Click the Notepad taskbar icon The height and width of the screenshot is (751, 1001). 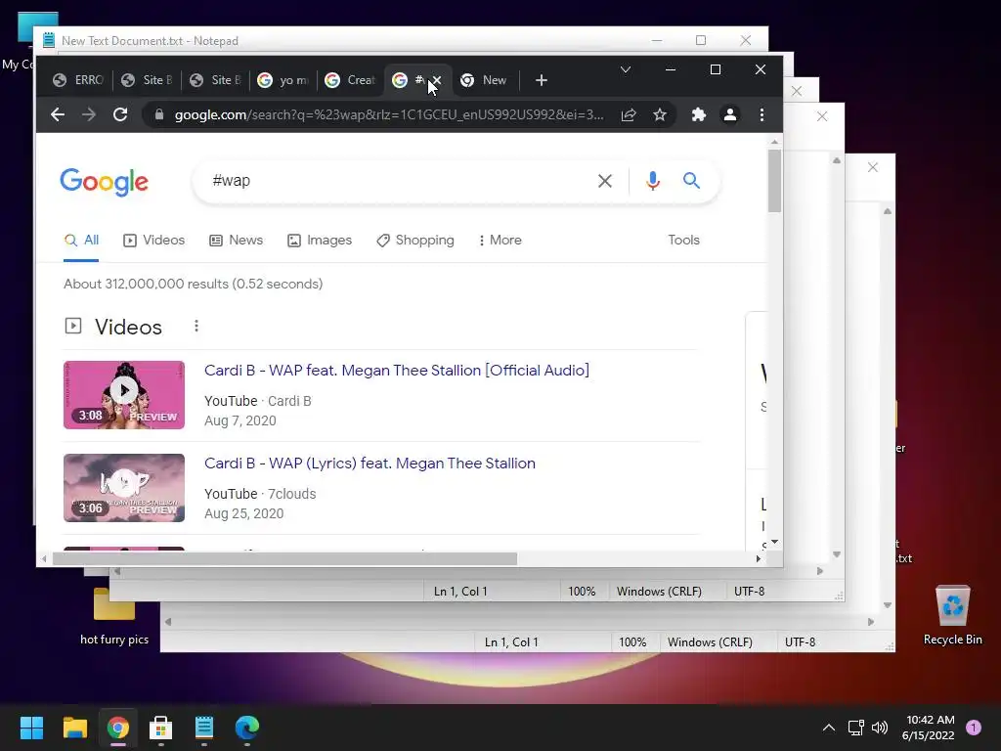click(x=203, y=728)
